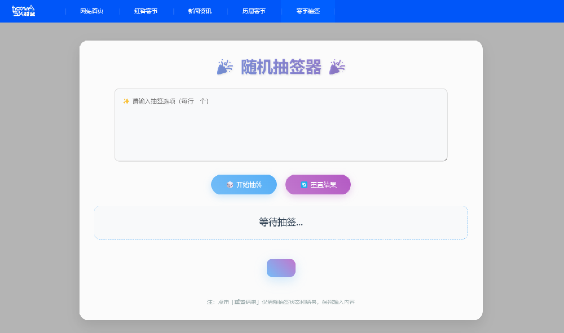Select the highlighted active tab in the navigation bar
564x333 pixels.
click(308, 11)
